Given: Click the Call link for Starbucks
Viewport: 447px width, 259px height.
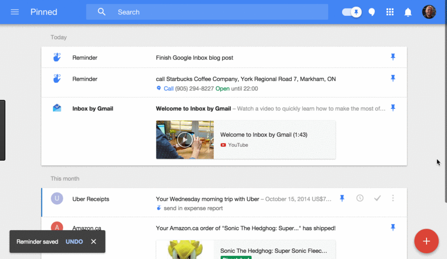Looking at the screenshot, I should click(x=169, y=89).
